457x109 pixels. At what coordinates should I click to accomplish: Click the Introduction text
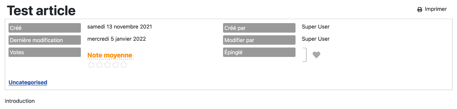[x=20, y=101]
